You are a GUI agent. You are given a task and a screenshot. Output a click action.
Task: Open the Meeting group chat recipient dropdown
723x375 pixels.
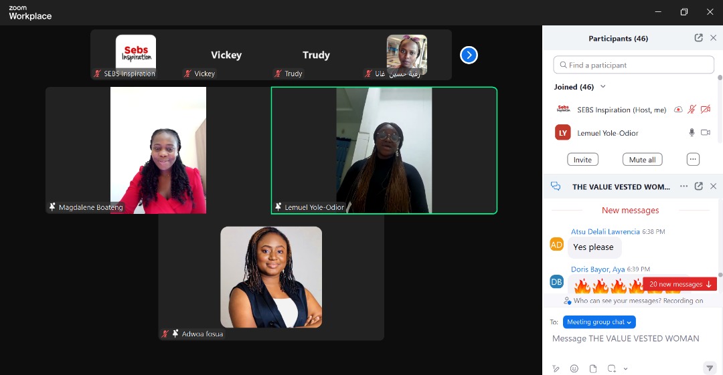(x=598, y=322)
